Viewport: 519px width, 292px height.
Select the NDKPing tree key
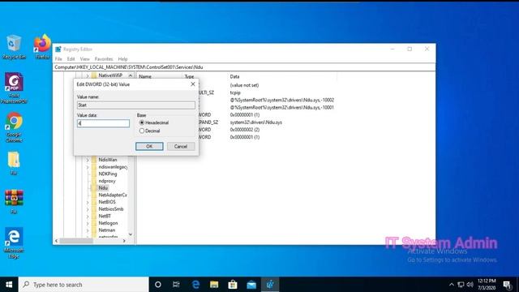click(x=108, y=174)
